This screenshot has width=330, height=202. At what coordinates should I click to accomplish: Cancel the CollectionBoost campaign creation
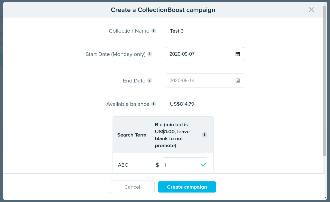[132, 187]
